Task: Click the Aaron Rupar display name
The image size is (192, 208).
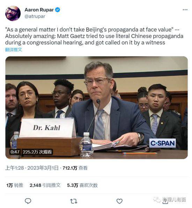Action: tap(39, 10)
